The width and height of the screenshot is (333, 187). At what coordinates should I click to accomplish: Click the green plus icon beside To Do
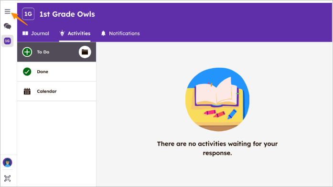tap(27, 52)
